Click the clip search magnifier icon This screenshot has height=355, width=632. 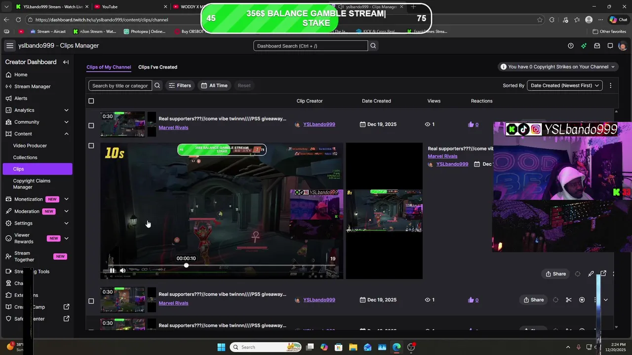click(158, 85)
